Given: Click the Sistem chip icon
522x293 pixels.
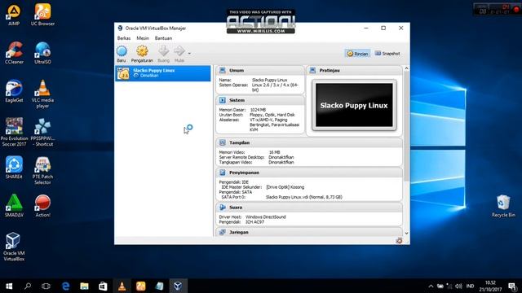Looking at the screenshot, I should [223, 100].
